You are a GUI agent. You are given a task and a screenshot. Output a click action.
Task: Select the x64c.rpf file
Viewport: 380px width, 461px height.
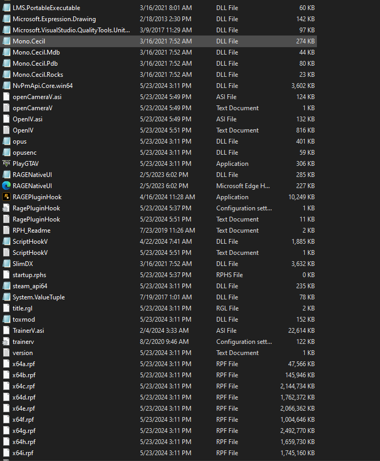pyautogui.click(x=23, y=386)
